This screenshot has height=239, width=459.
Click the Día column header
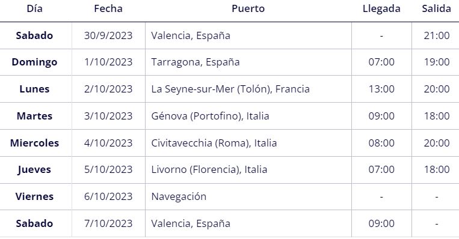point(34,8)
